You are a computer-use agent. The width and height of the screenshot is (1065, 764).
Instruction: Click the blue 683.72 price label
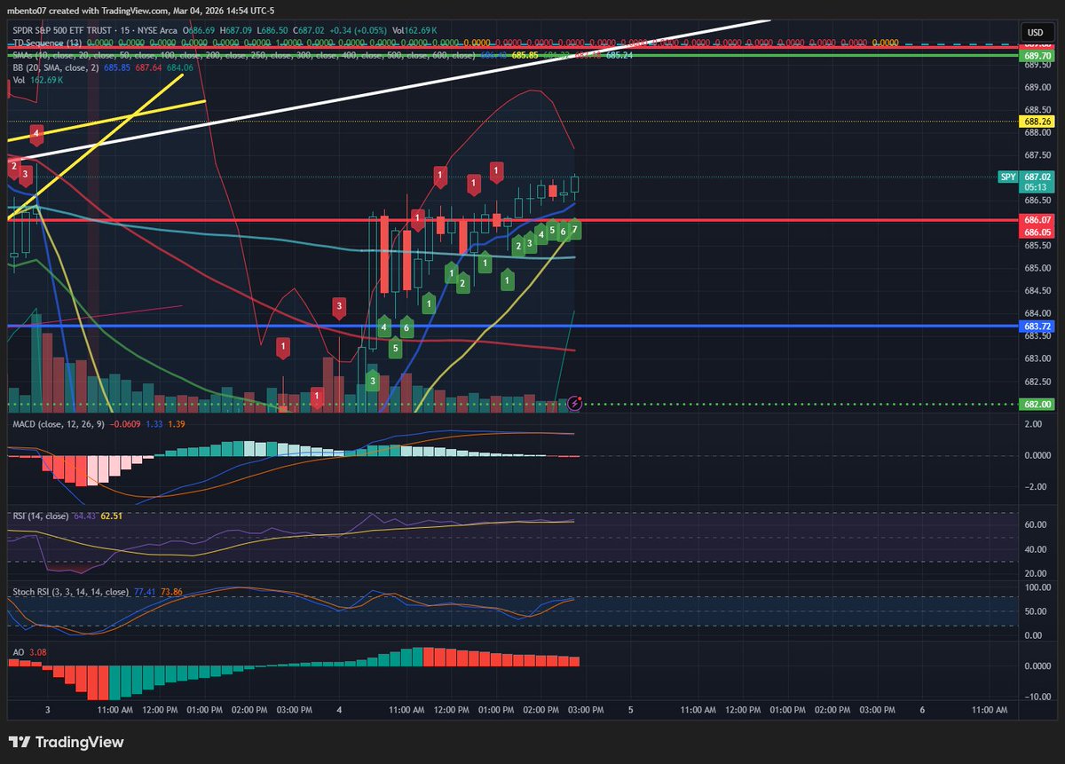pos(1037,327)
